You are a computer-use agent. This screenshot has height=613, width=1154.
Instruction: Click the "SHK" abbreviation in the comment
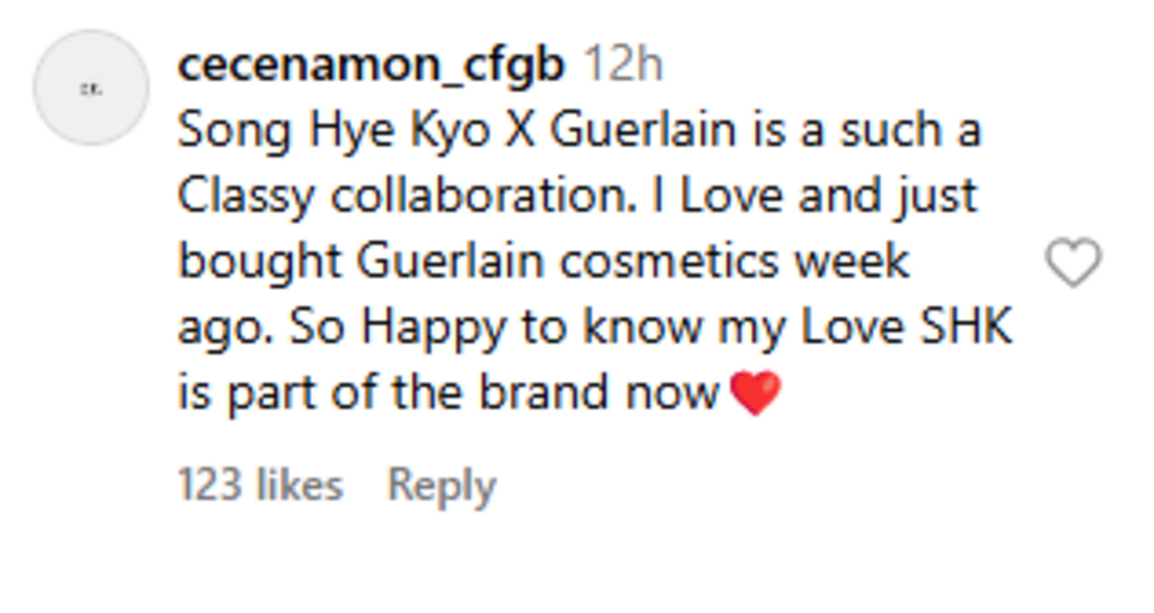click(965, 327)
